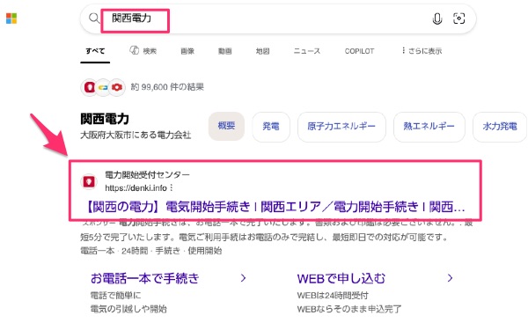The width and height of the screenshot is (528, 323).
Task: Select the 水力発電 chip
Action: [x=500, y=127]
